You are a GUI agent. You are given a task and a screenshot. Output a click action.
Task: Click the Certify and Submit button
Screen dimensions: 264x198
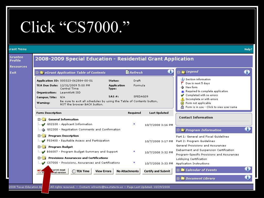[x=157, y=171]
